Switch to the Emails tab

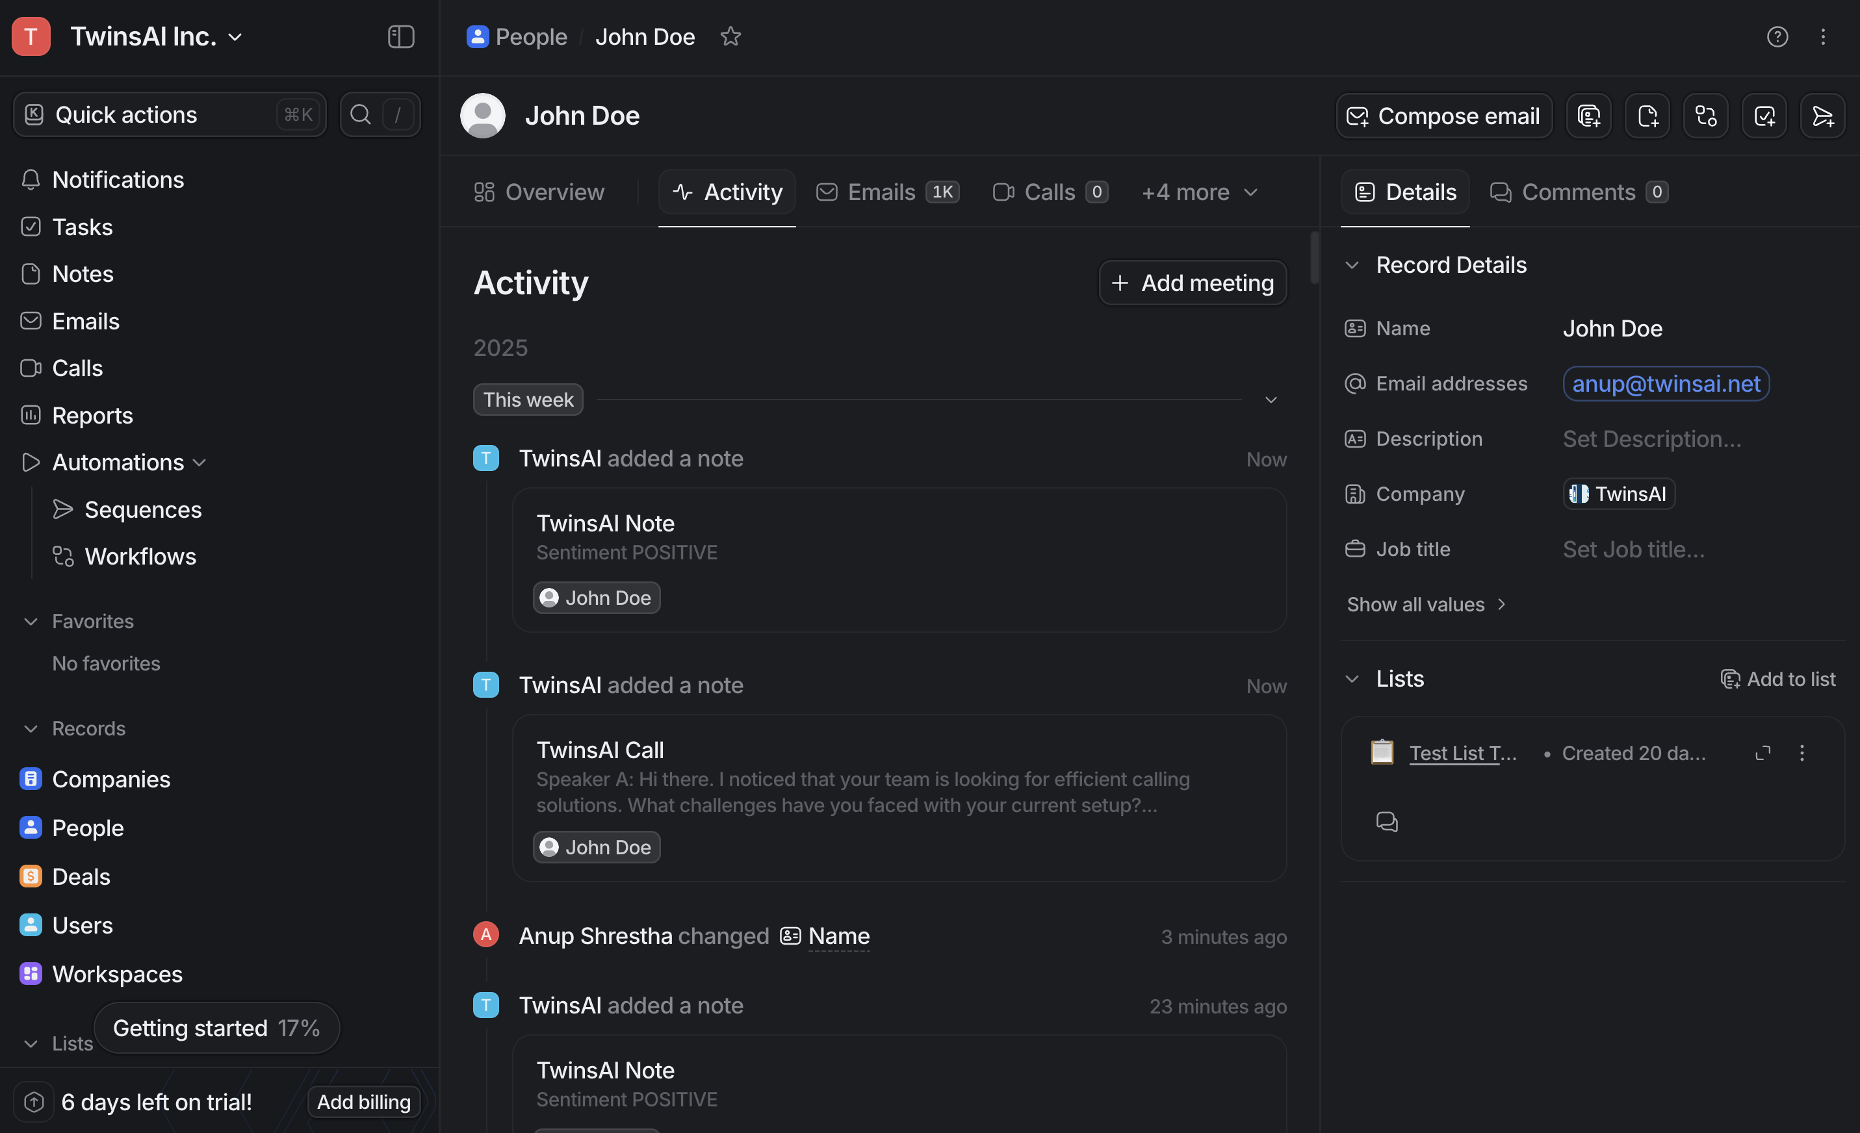click(x=888, y=192)
